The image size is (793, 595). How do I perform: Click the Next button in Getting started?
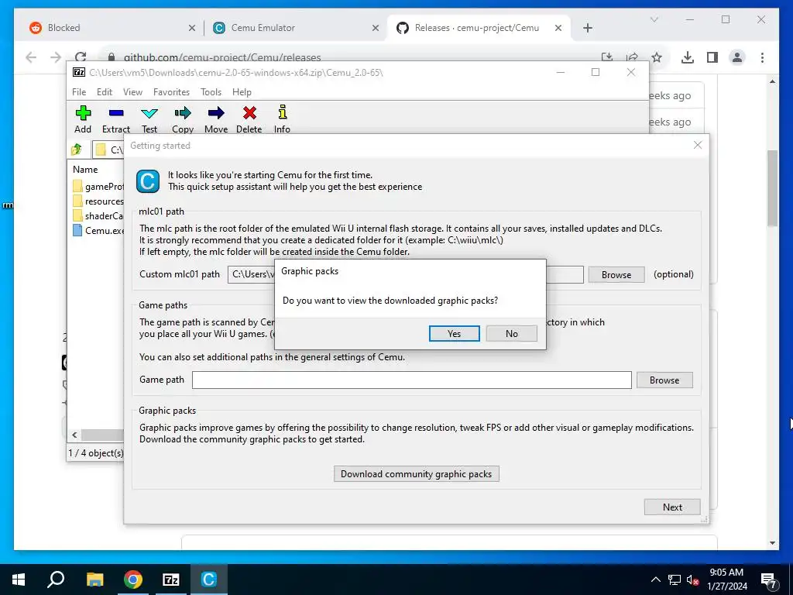672,507
